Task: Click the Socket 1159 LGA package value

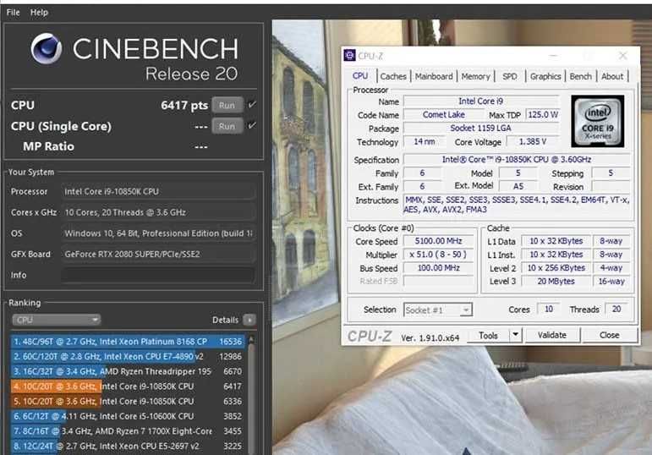Action: [x=481, y=128]
